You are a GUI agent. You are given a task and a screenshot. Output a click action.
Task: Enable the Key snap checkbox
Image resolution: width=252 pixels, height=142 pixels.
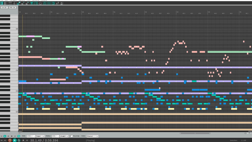click(72, 136)
